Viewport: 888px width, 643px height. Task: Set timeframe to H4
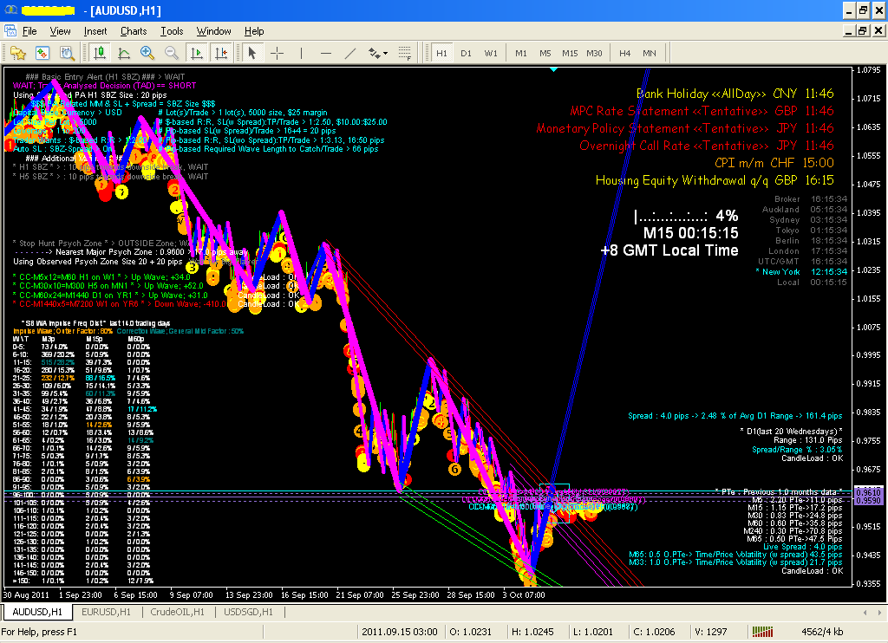(624, 53)
